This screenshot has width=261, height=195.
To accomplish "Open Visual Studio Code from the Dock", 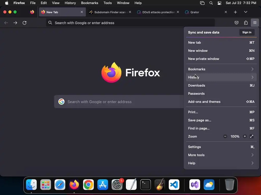I will (174, 185).
